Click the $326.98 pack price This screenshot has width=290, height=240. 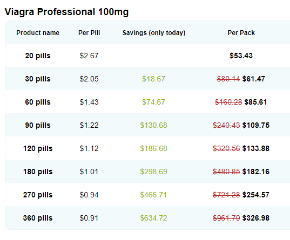click(x=256, y=218)
